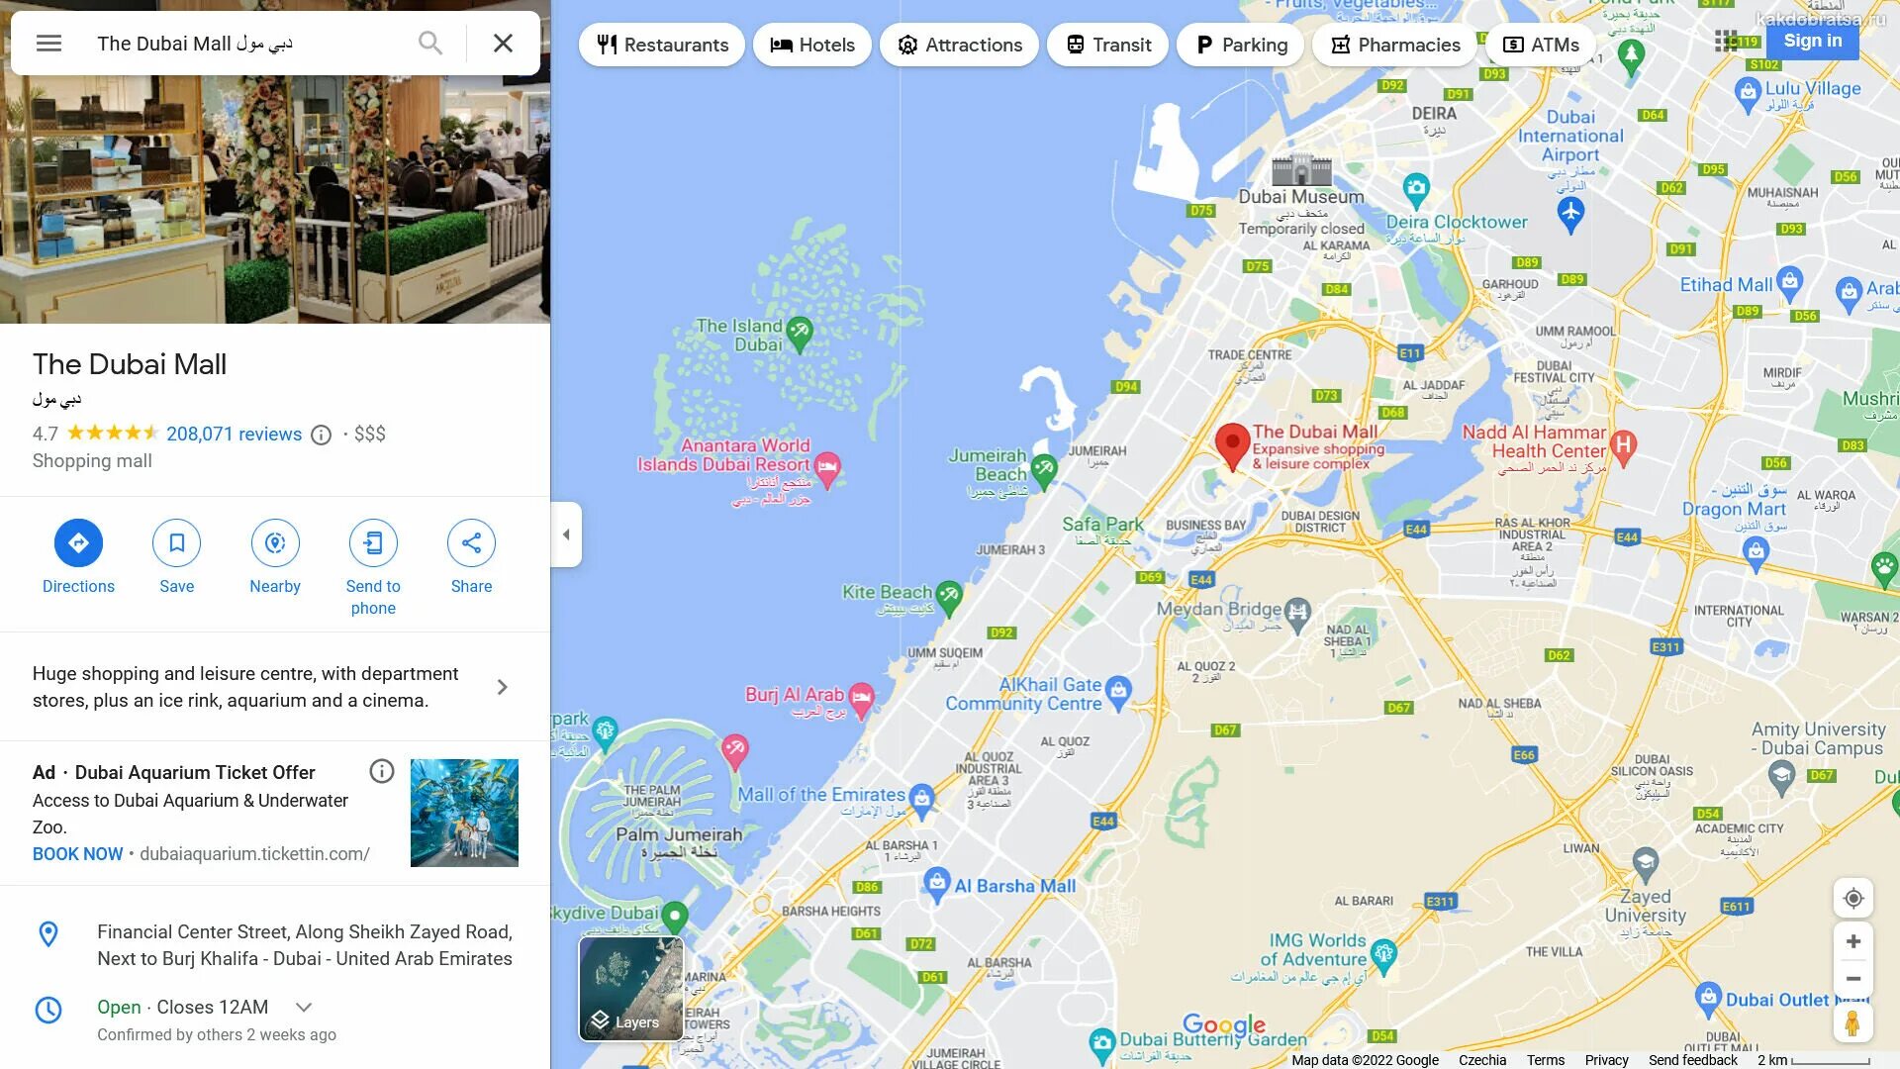Viewport: 1900px width, 1069px height.
Task: Filter map by Hotels
Action: 812,45
